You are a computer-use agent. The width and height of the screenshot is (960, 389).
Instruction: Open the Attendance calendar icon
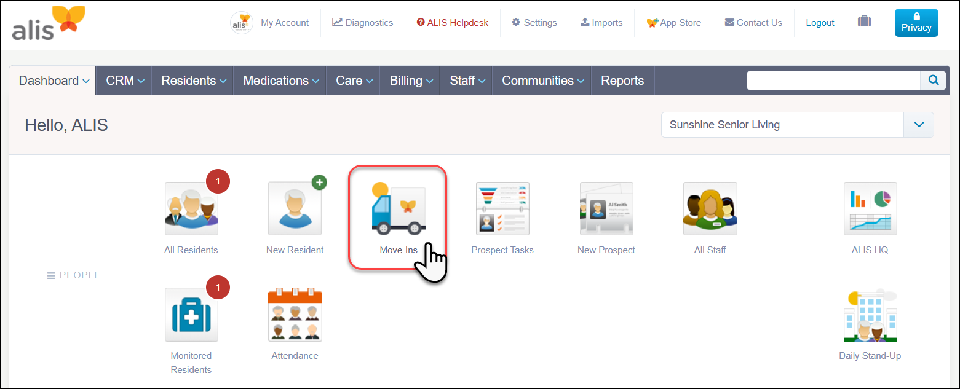point(295,315)
